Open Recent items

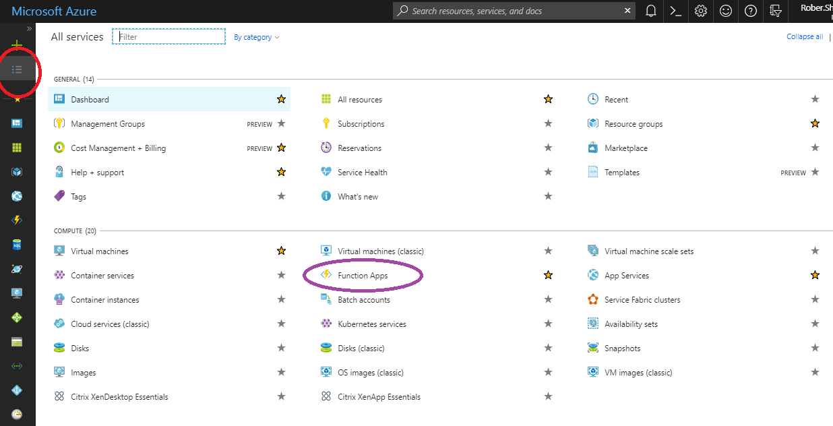[617, 100]
